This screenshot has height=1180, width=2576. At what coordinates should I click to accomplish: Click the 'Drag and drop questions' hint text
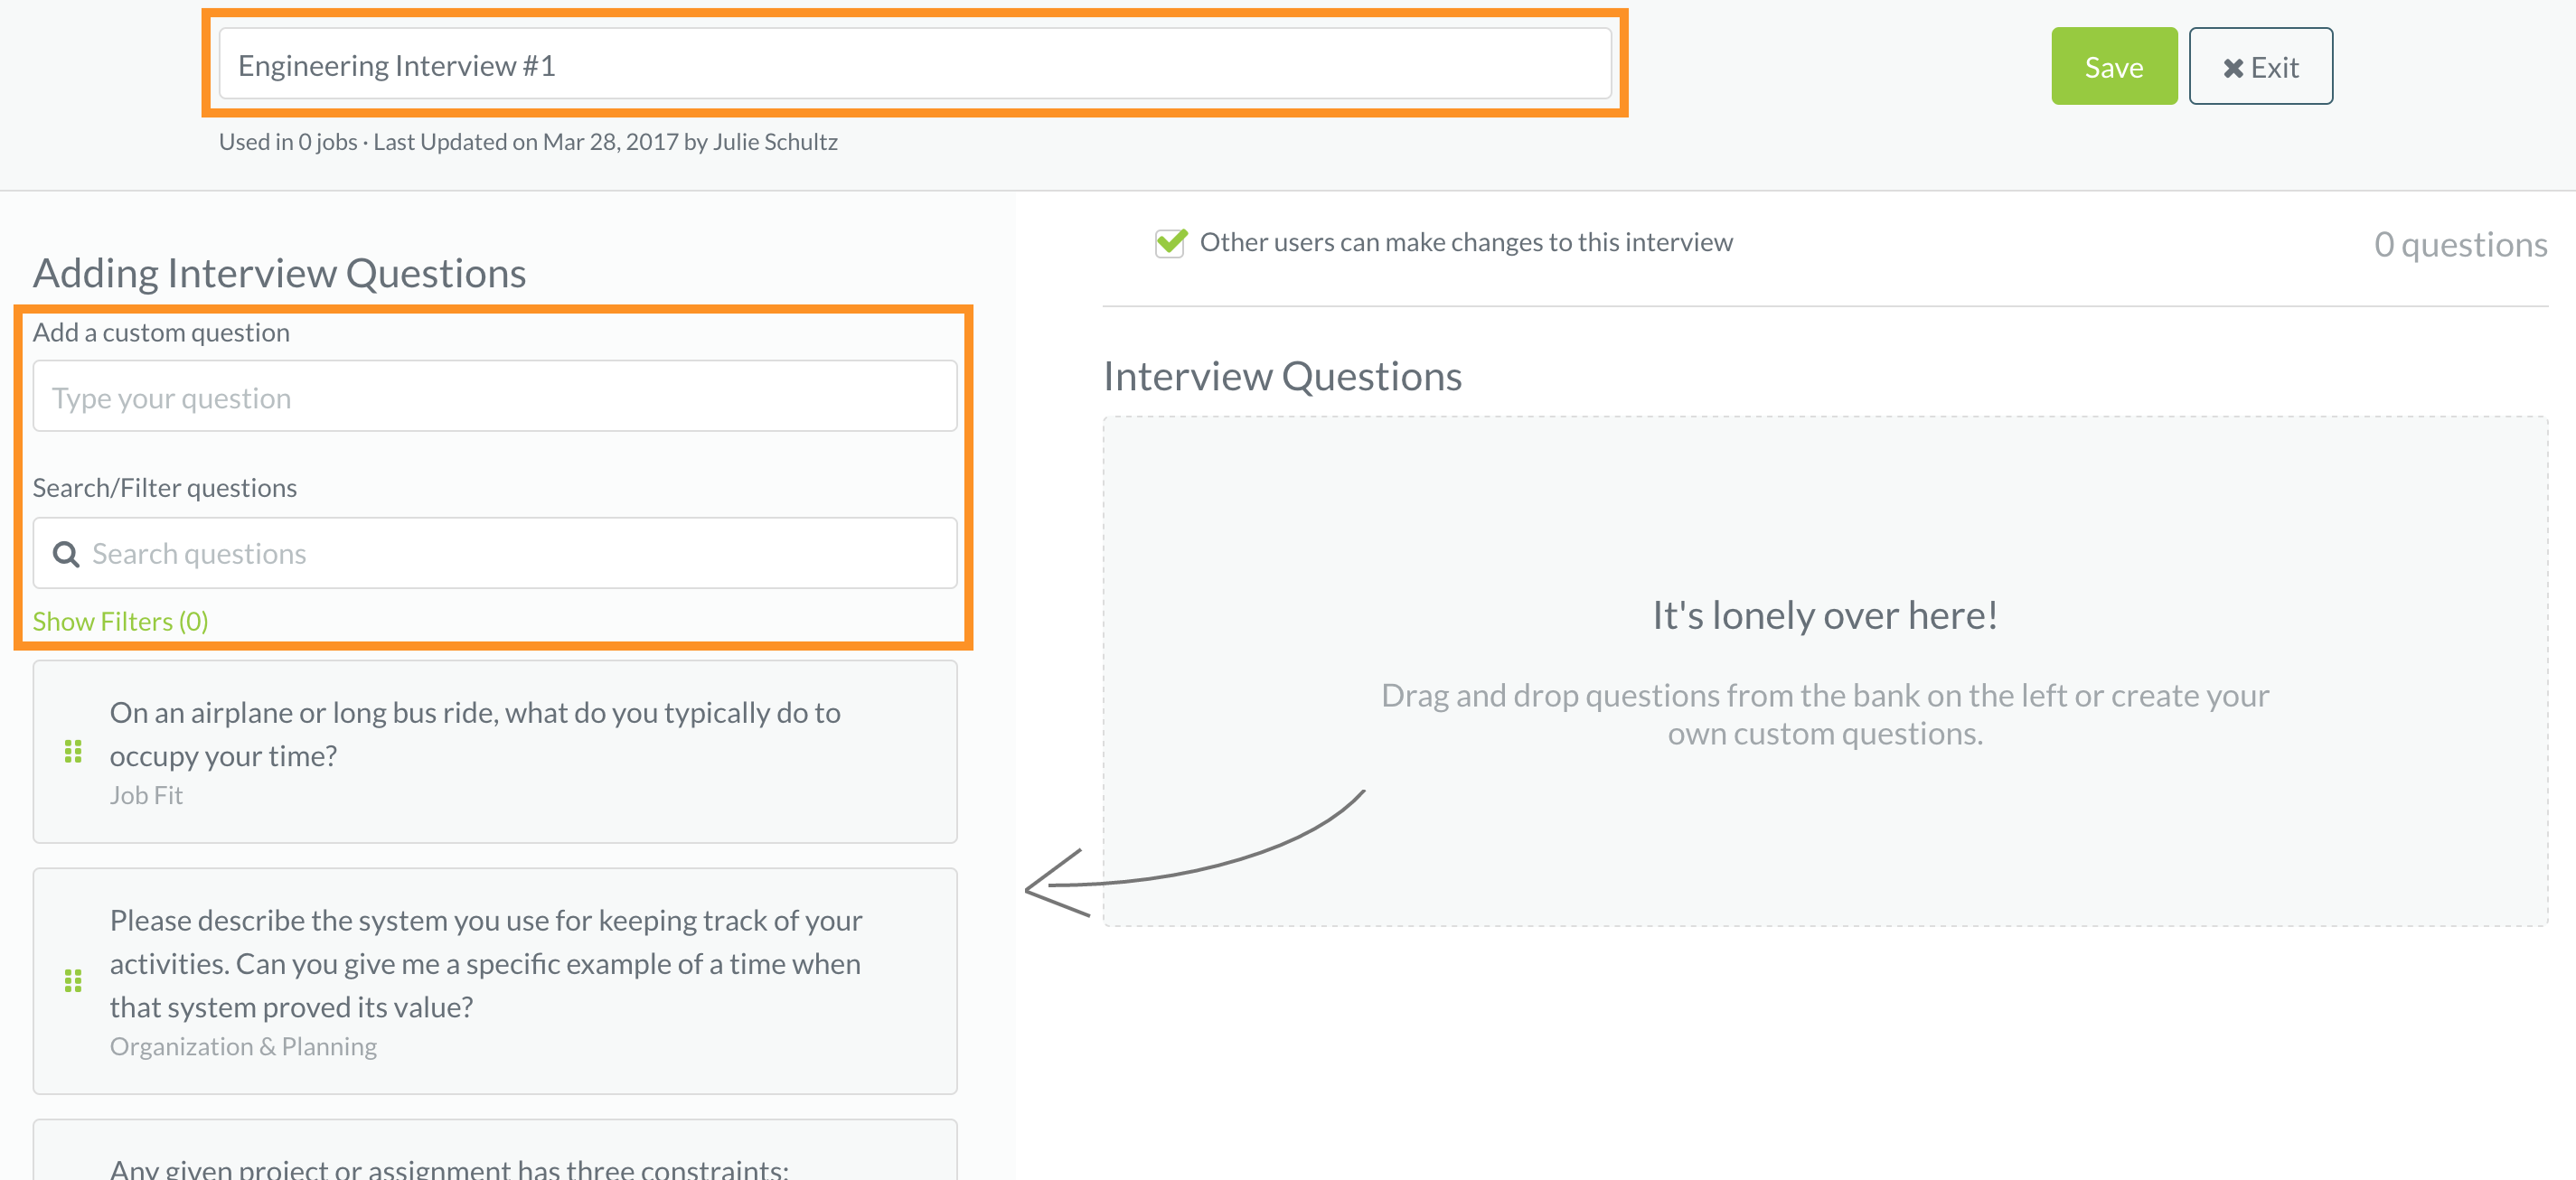pyautogui.click(x=1824, y=714)
